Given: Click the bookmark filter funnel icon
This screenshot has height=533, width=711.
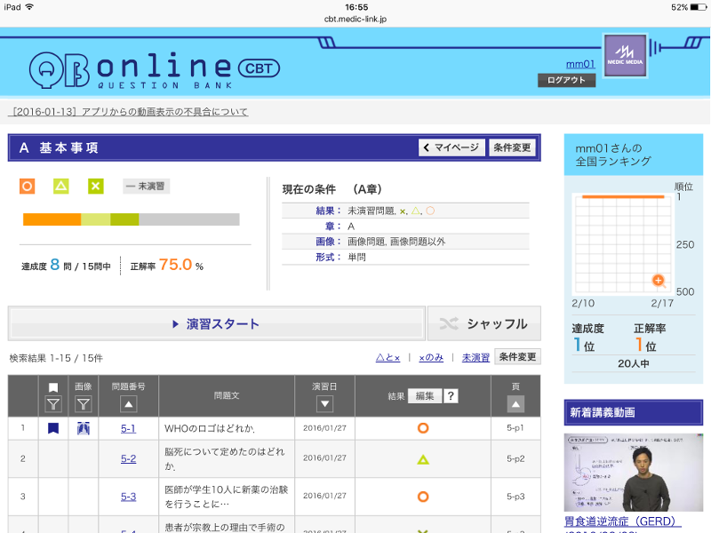Looking at the screenshot, I should point(53,404).
